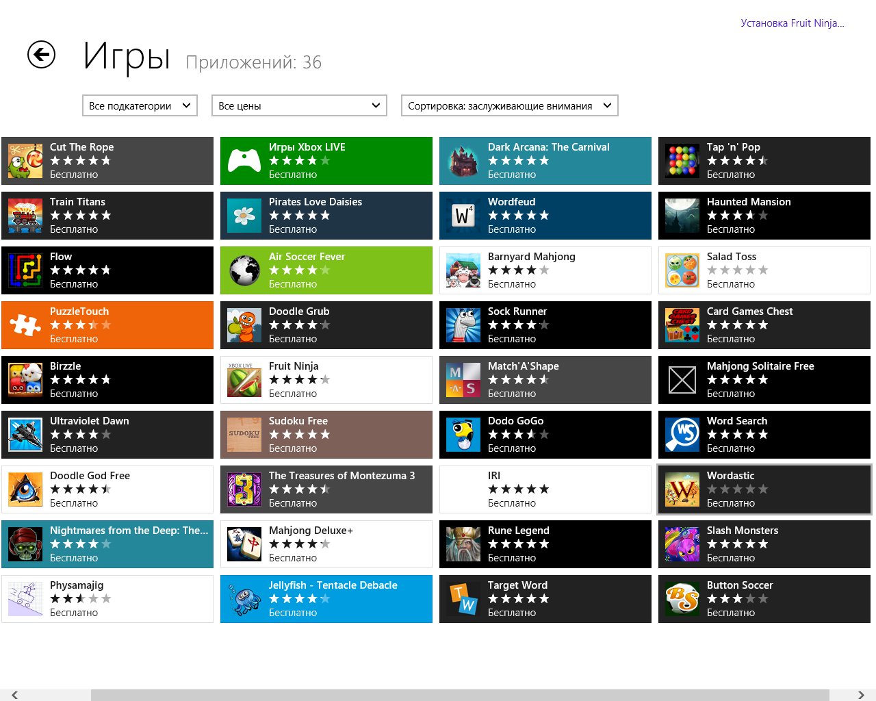Image resolution: width=876 pixels, height=701 pixels.
Task: Click 'Бесплатно' price under Slash Monsters
Action: point(731,558)
